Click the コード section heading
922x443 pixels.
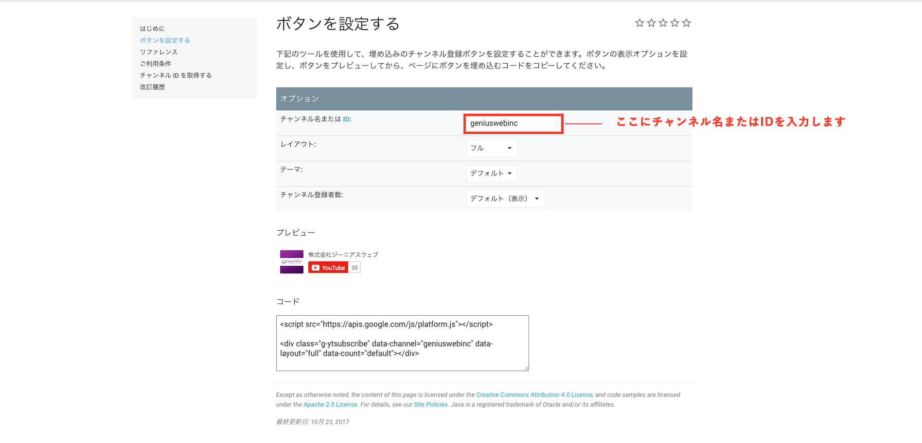288,302
